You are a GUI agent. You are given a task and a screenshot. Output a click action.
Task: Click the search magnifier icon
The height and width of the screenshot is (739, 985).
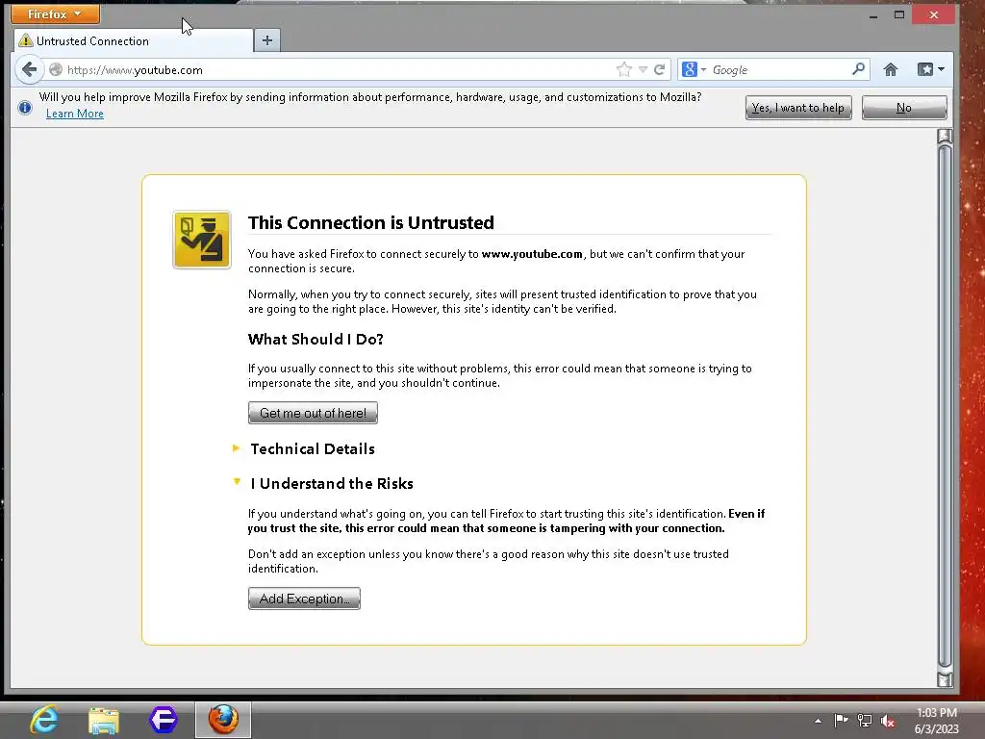tap(858, 69)
